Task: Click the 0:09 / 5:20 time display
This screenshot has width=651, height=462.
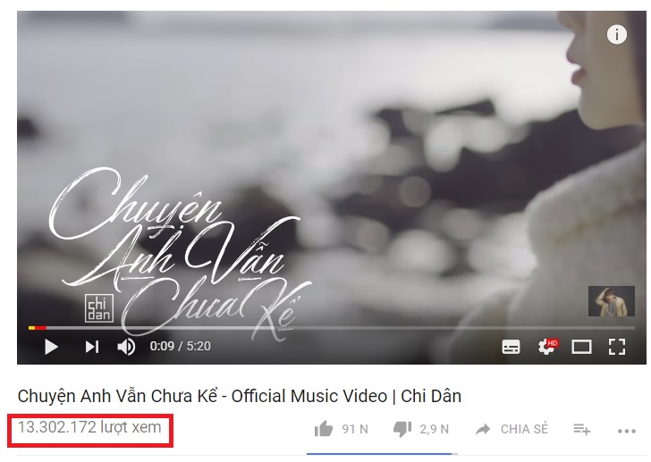Action: tap(181, 346)
